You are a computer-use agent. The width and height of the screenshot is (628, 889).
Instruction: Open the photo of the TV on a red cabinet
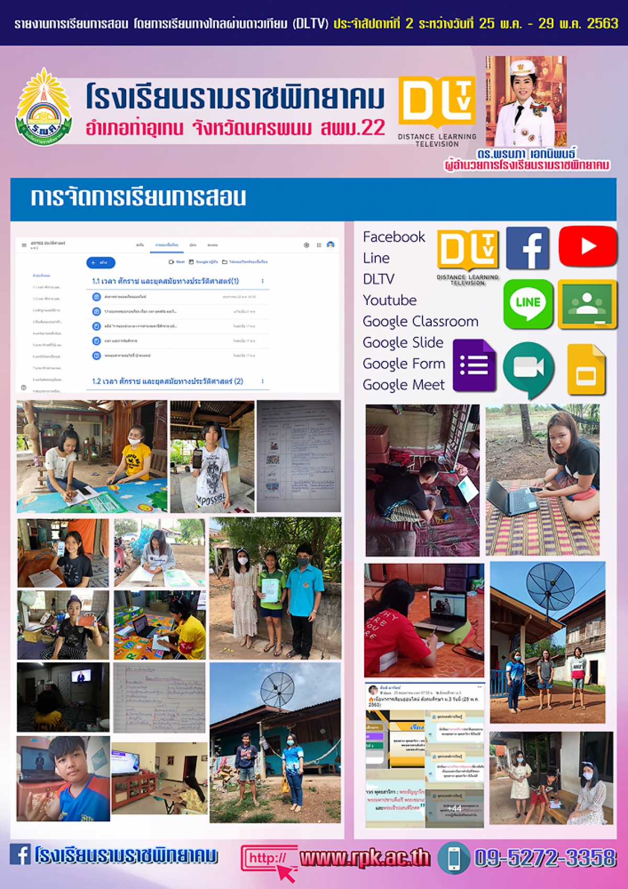click(x=160, y=778)
